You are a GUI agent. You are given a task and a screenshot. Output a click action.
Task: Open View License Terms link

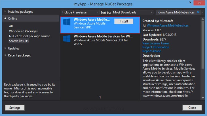pos(156,43)
